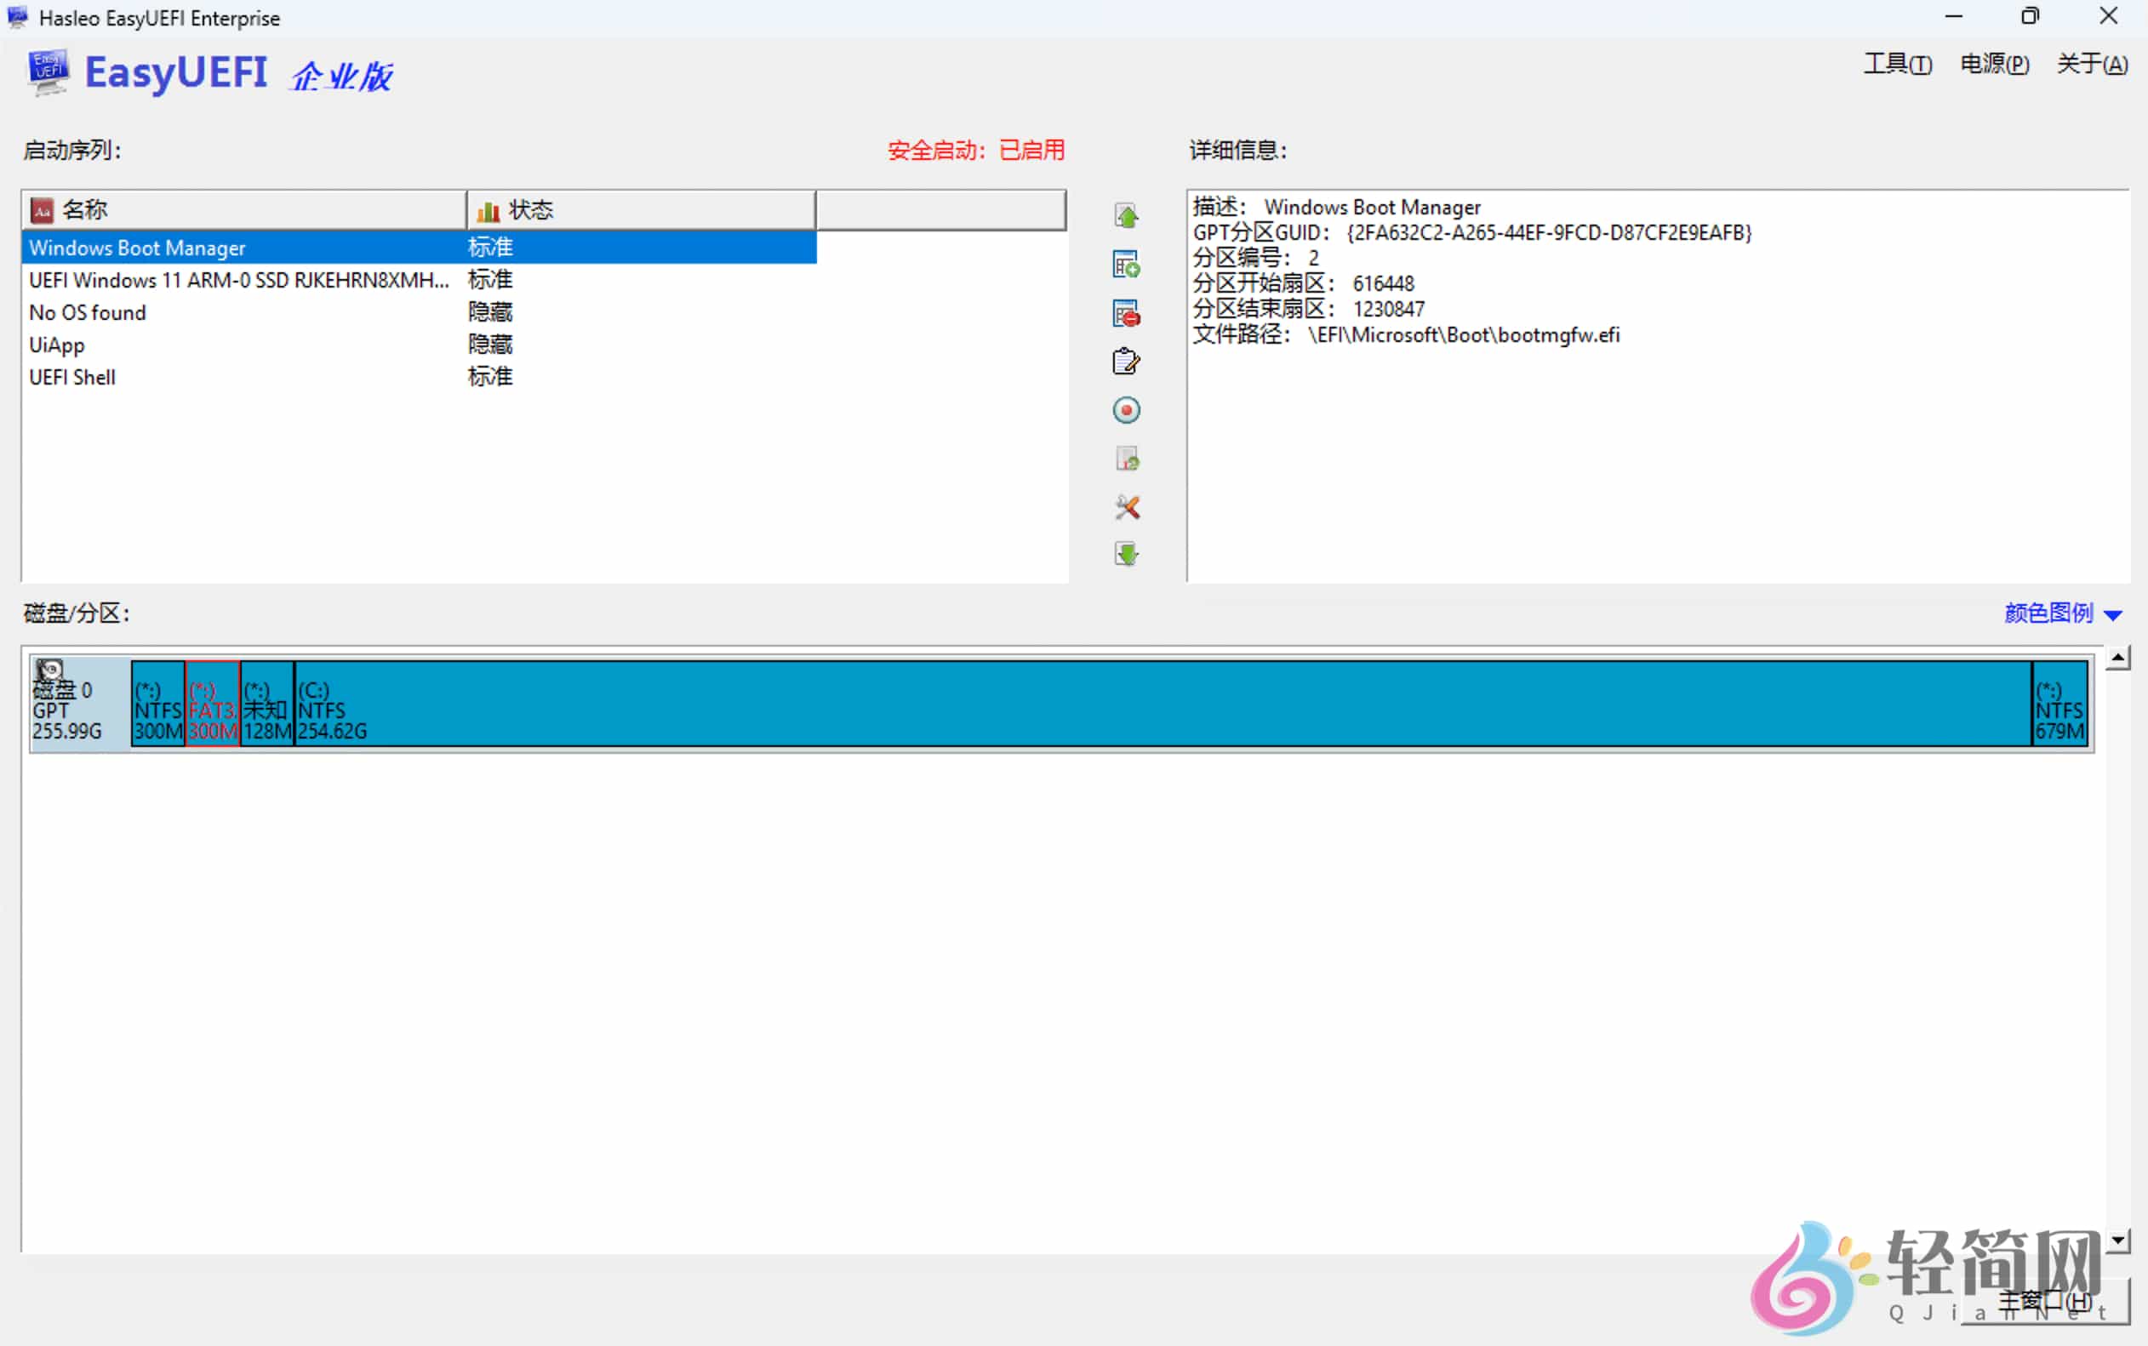
Task: Click the 隐藏 status of UiApp
Action: 490,345
